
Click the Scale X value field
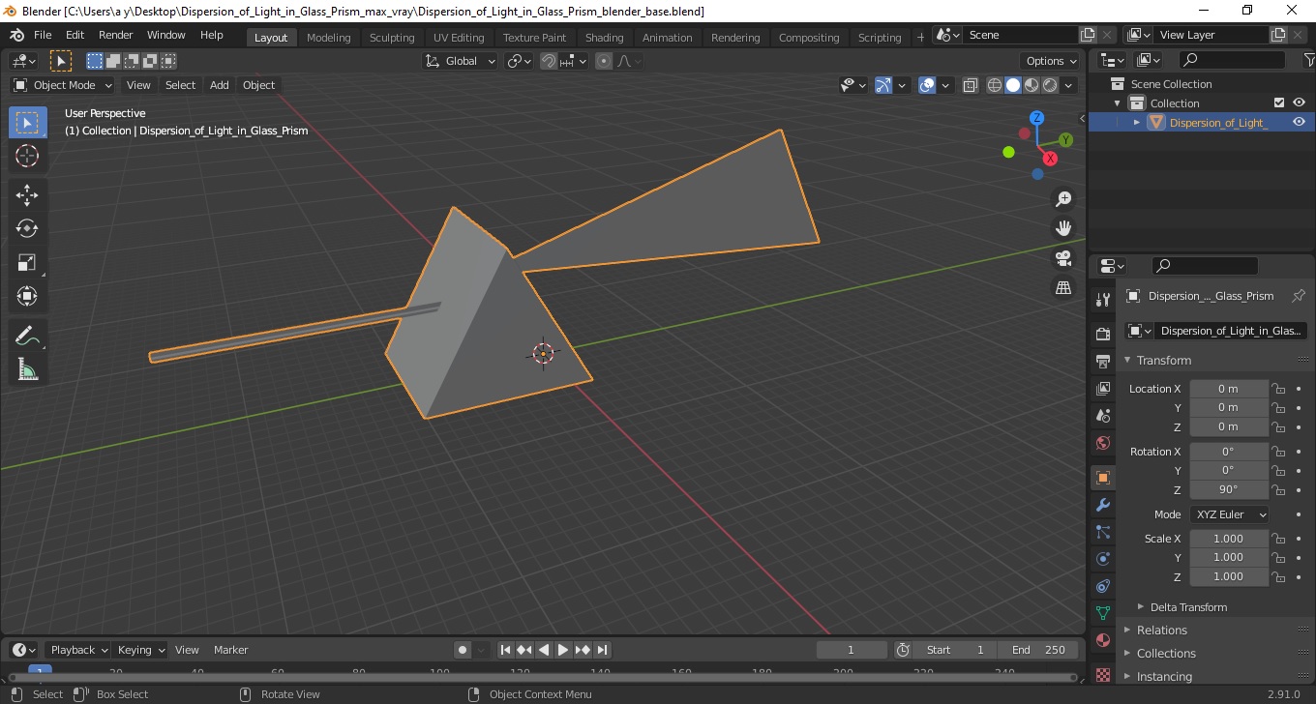click(x=1228, y=539)
